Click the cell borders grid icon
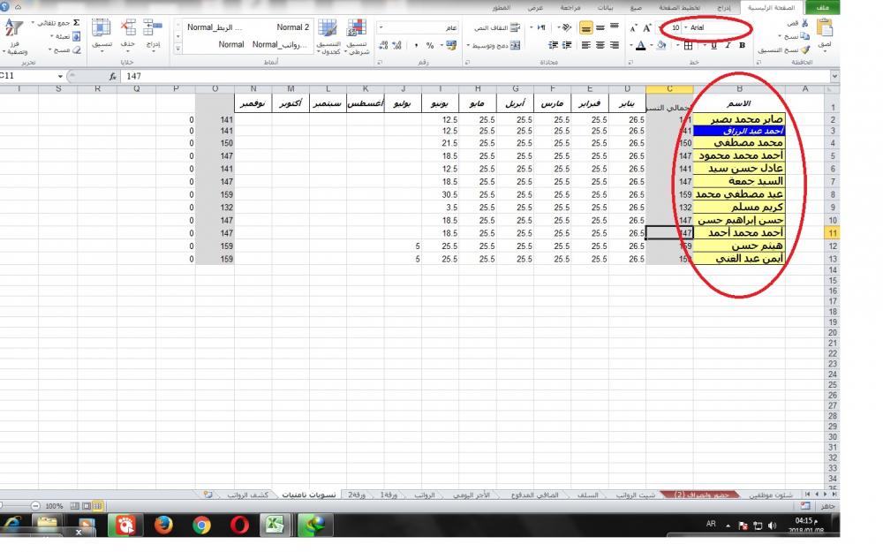This screenshot has height=552, width=883. click(x=688, y=45)
